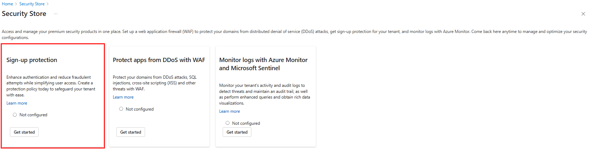
Task: Close the Security Store blade
Action: pyautogui.click(x=583, y=14)
